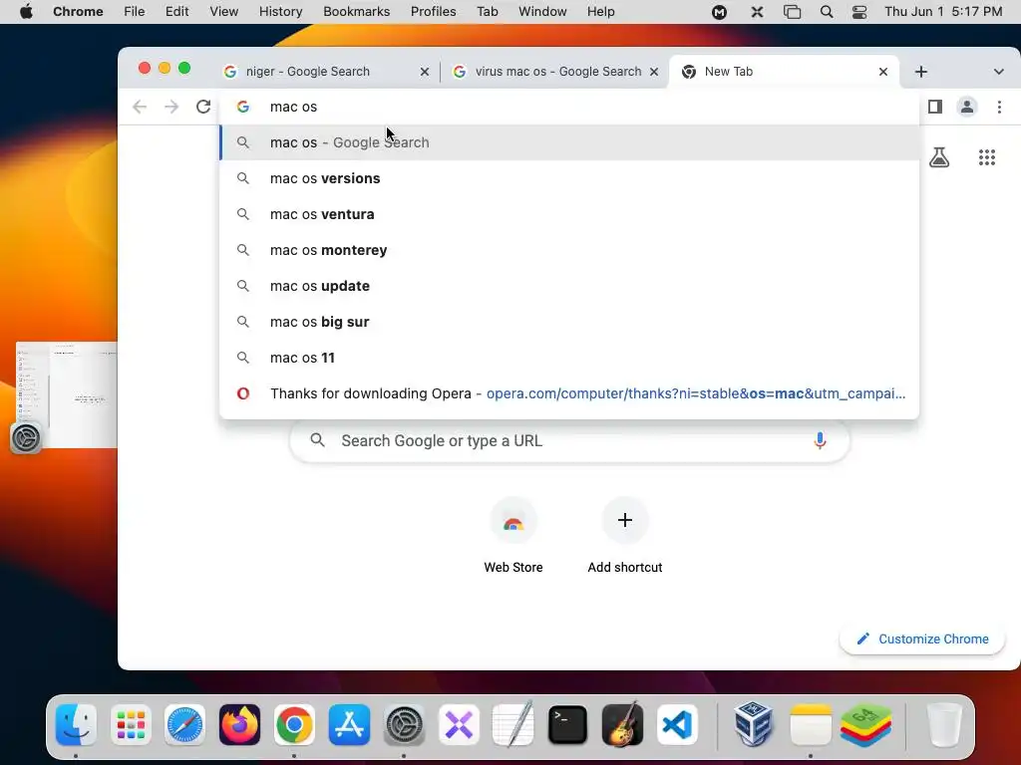Open the Window menu
Screen dimensions: 1021x765
(542, 12)
